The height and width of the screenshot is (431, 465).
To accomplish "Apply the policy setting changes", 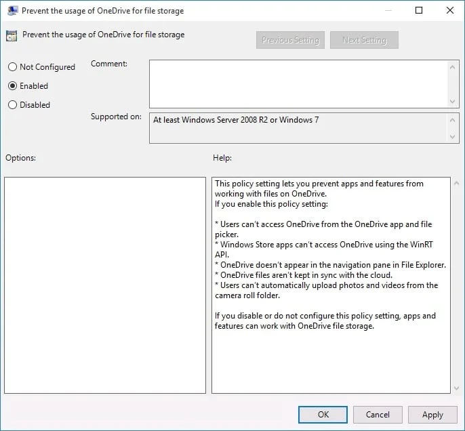I will 432,415.
